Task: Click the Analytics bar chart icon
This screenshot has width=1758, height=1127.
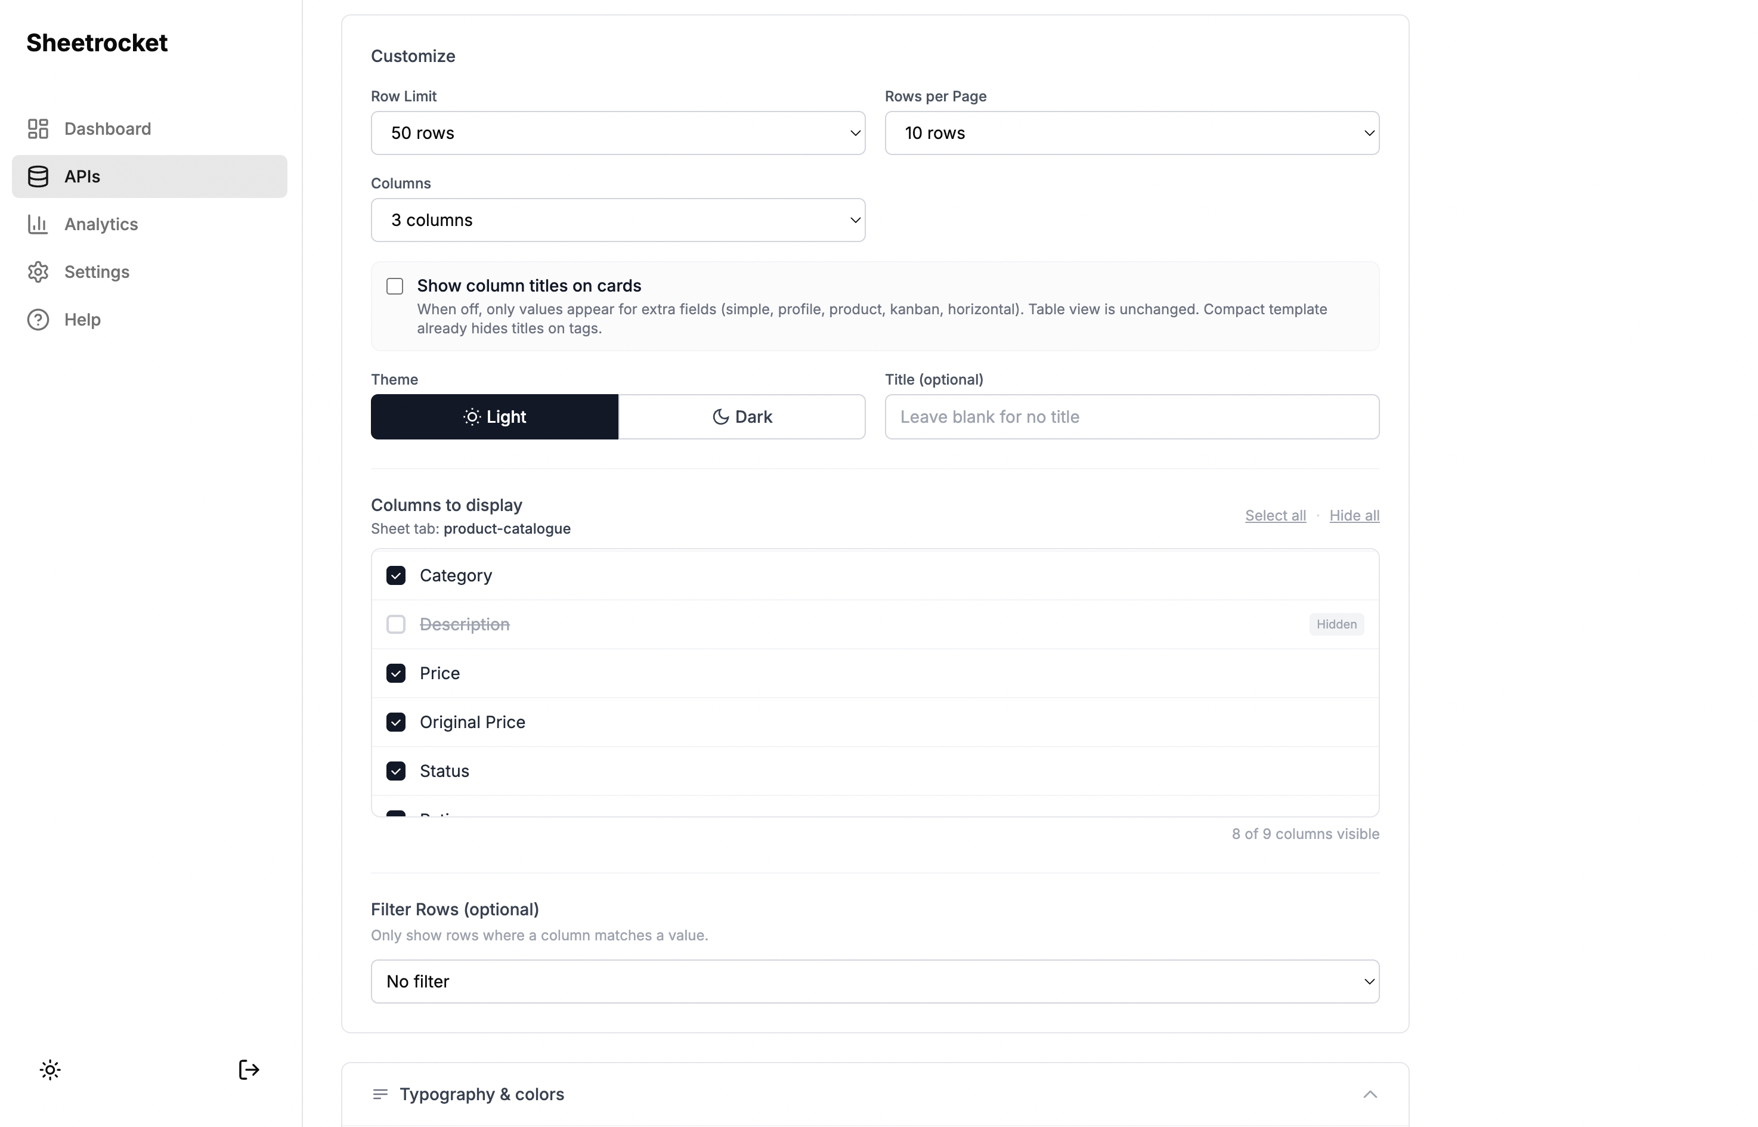Action: (38, 224)
